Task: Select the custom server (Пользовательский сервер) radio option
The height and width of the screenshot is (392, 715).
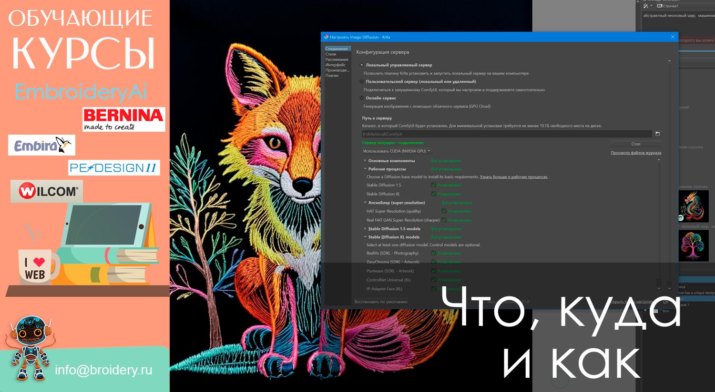Action: [362, 81]
